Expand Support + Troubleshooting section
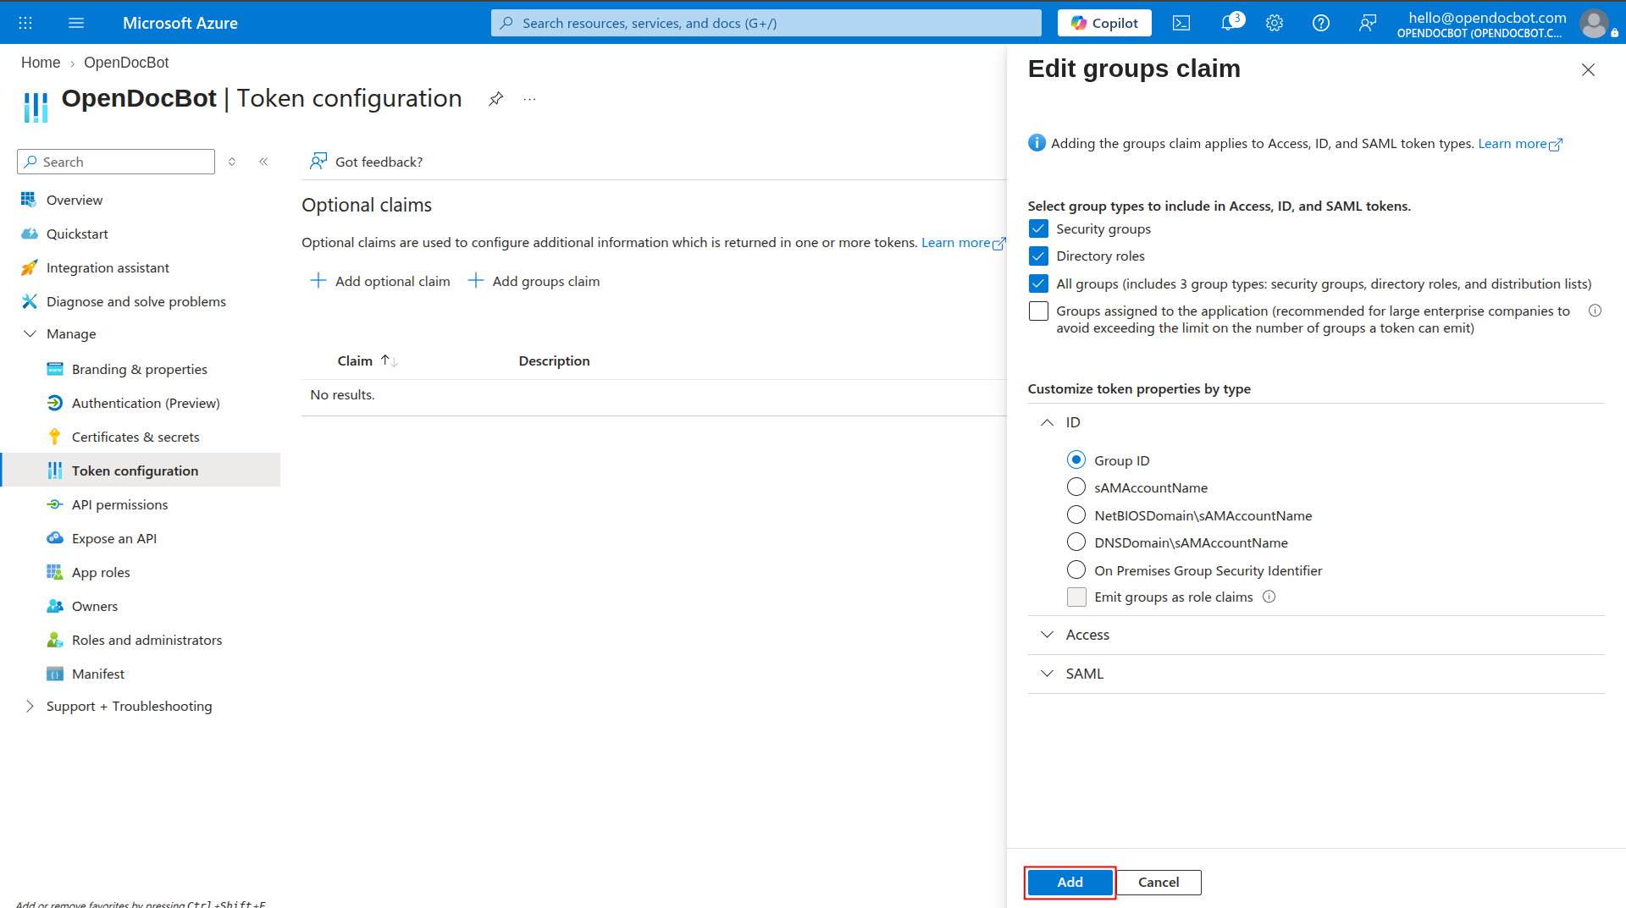The height and width of the screenshot is (908, 1626). [30, 706]
